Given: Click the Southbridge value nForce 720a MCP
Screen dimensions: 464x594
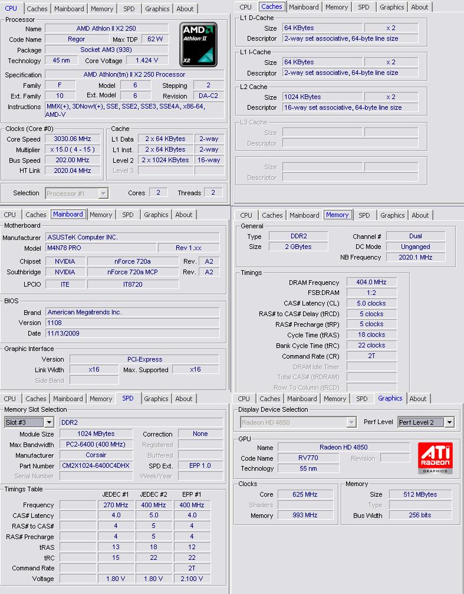Looking at the screenshot, I should click(133, 272).
